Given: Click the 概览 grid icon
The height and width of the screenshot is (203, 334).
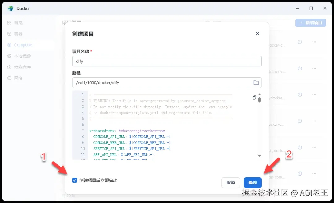Looking at the screenshot, I should coord(9,23).
